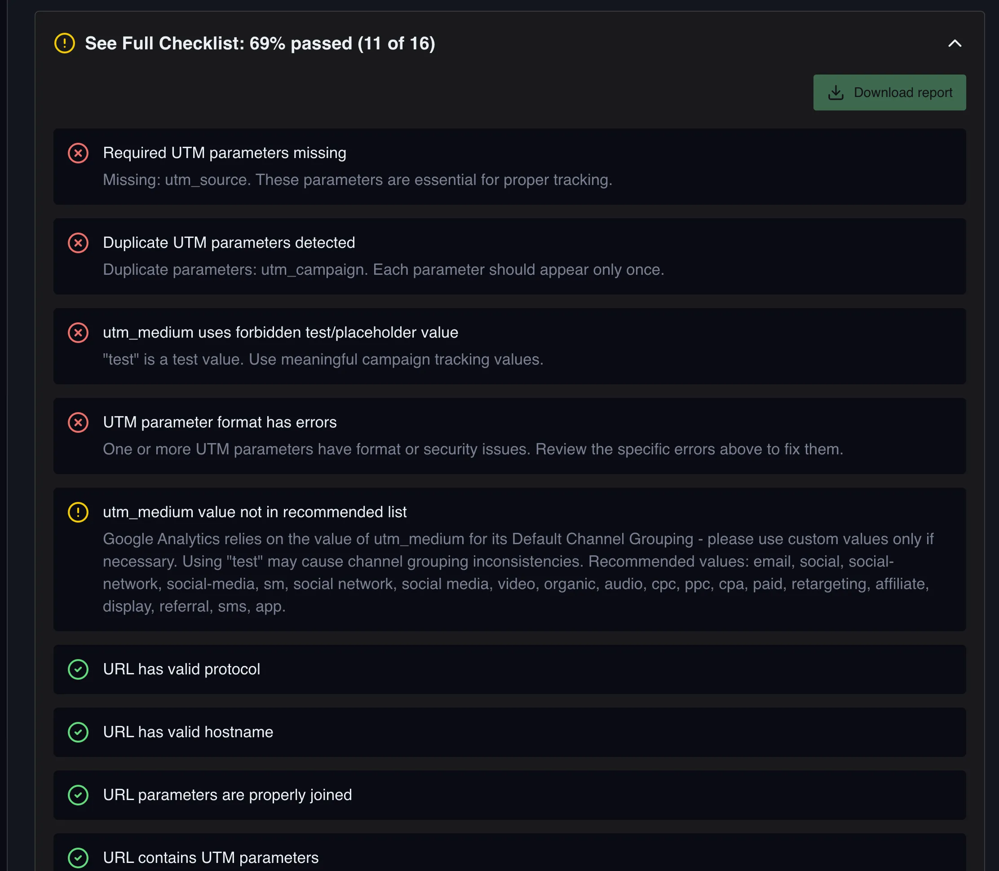This screenshot has height=871, width=999.
Task: Click green check for URL parameters are properly joined
Action: tap(78, 795)
